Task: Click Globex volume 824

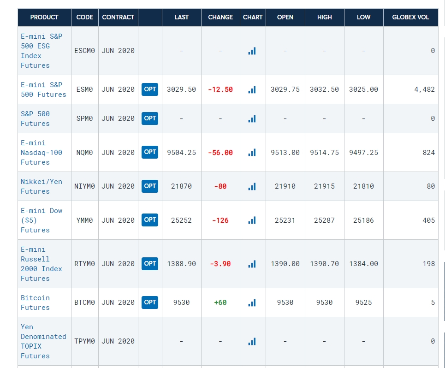Action: (429, 153)
